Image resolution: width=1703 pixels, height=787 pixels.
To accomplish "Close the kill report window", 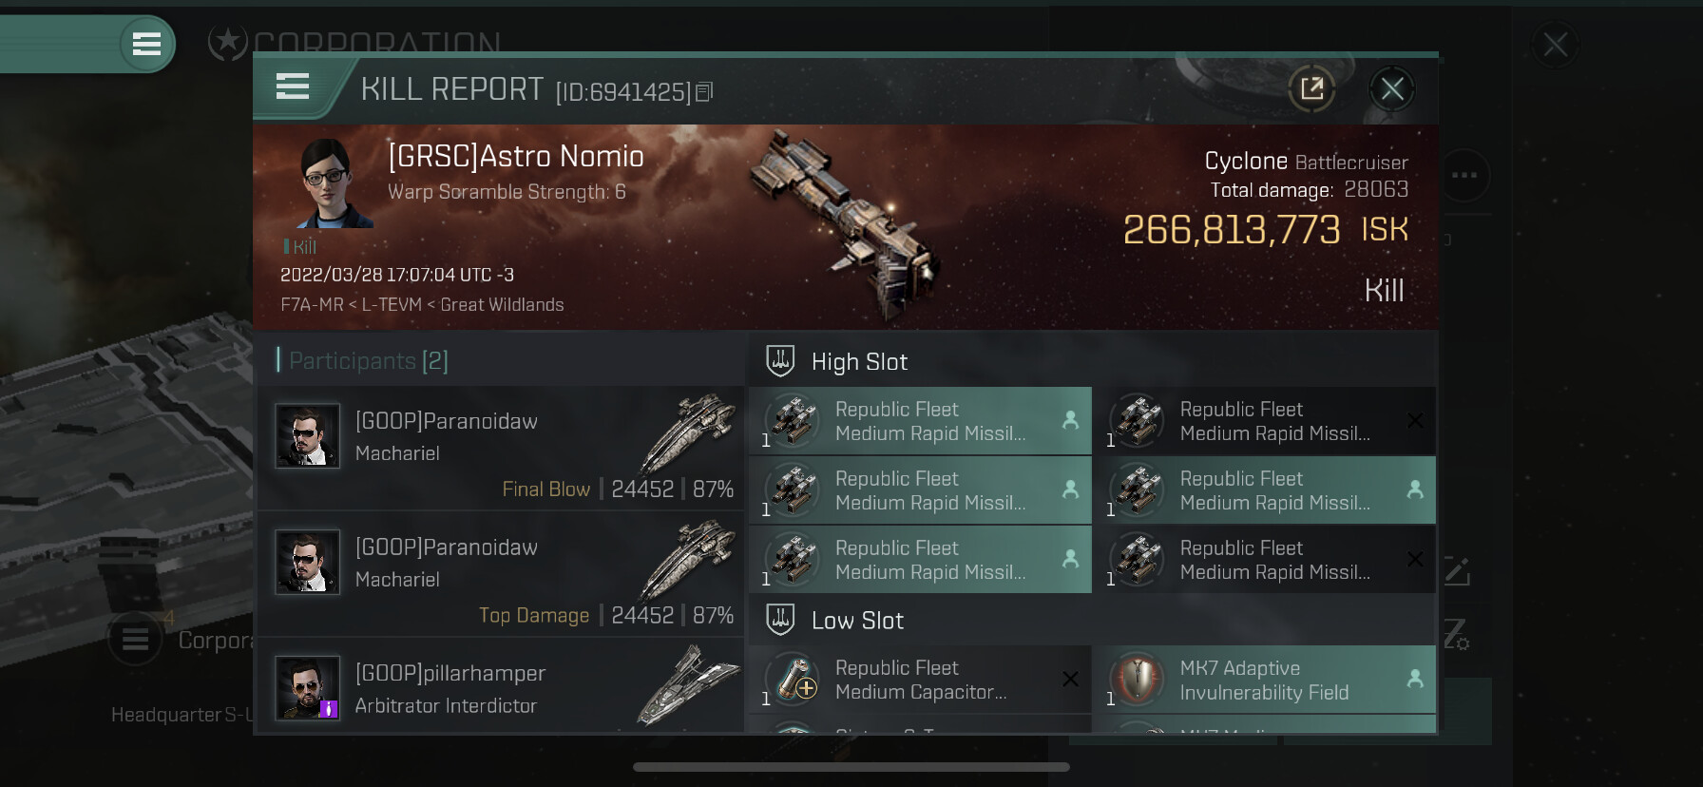I will click(1392, 89).
